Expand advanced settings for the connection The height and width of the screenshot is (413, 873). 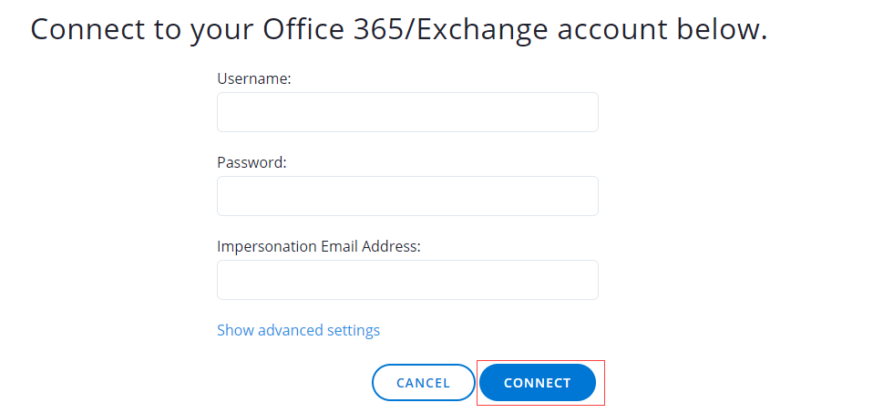(x=298, y=330)
